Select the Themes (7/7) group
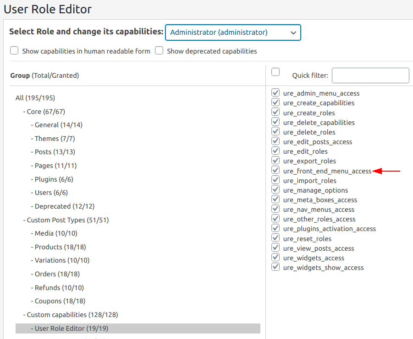 tap(53, 139)
